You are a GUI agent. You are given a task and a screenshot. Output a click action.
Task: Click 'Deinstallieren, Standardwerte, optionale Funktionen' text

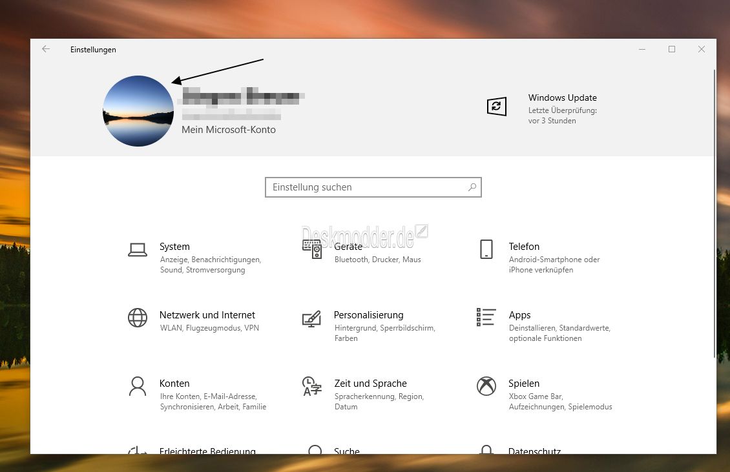click(x=559, y=333)
